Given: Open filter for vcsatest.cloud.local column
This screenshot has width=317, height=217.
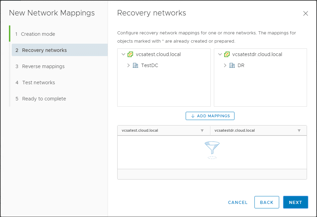Looking at the screenshot, I should point(202,131).
